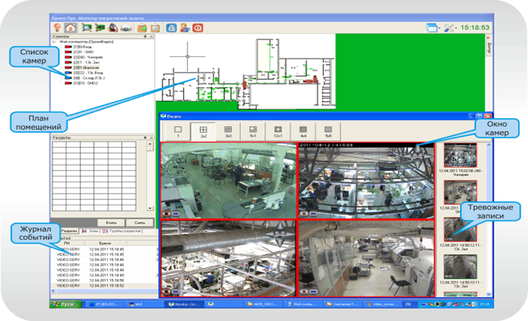Switch to the 3x3 camera layout
The width and height of the screenshot is (528, 321).
(228, 131)
